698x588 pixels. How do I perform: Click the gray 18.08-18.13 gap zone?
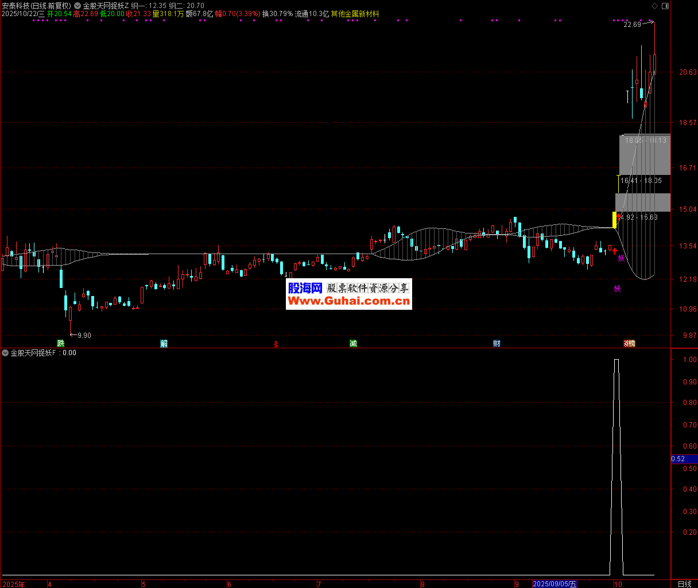[x=645, y=155]
